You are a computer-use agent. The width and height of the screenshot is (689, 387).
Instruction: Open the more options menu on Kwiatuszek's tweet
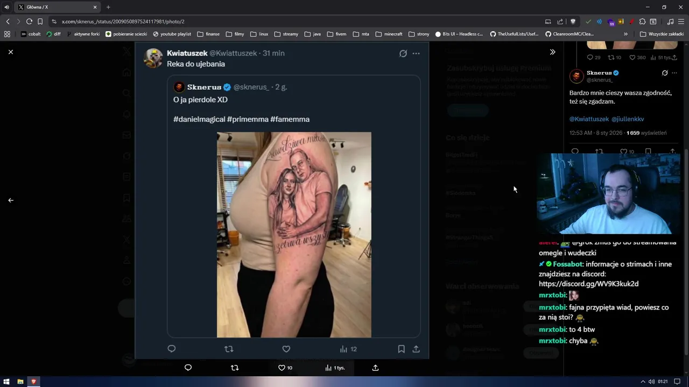pos(416,53)
